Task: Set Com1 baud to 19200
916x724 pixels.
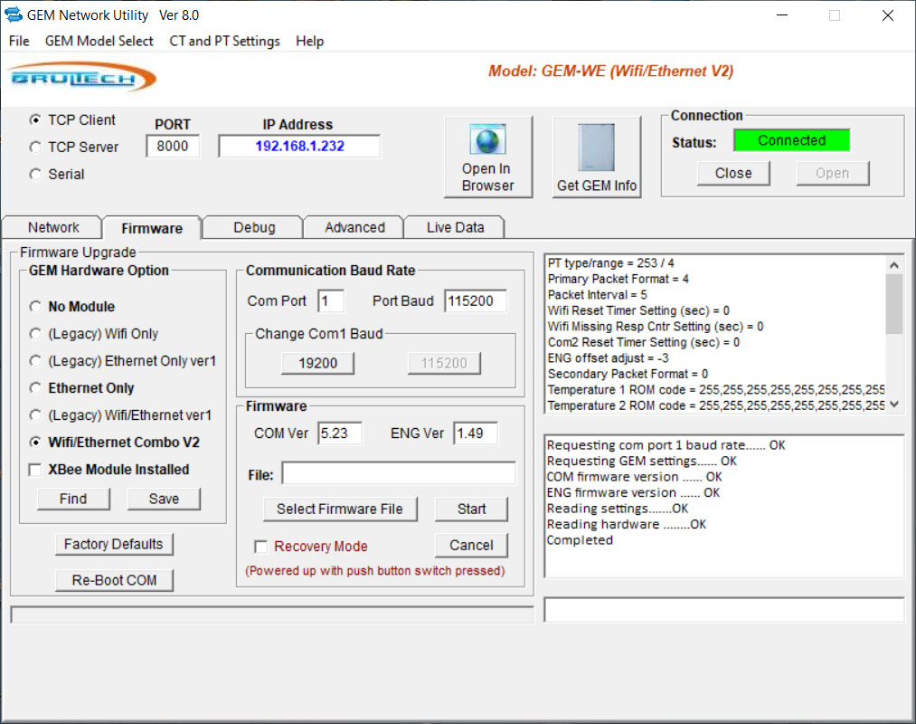Action: [317, 363]
